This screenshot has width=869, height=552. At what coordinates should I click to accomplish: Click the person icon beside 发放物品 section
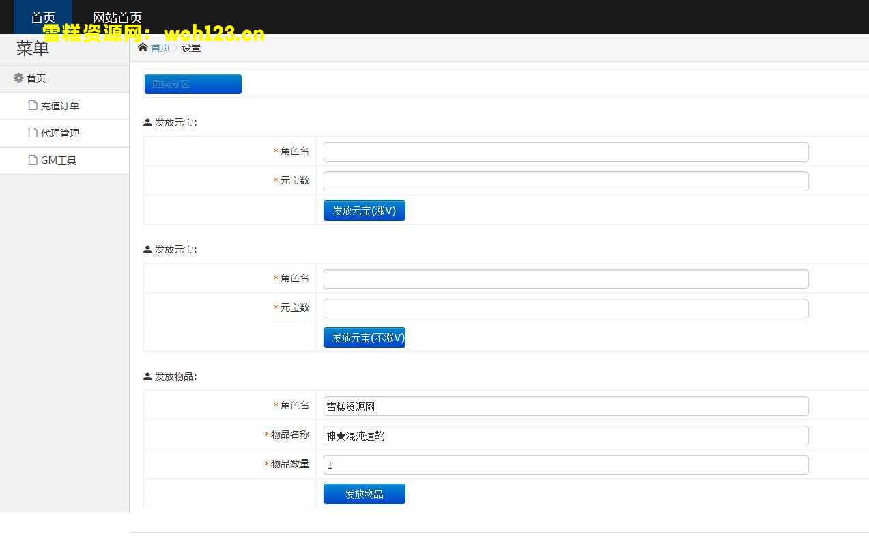[146, 376]
